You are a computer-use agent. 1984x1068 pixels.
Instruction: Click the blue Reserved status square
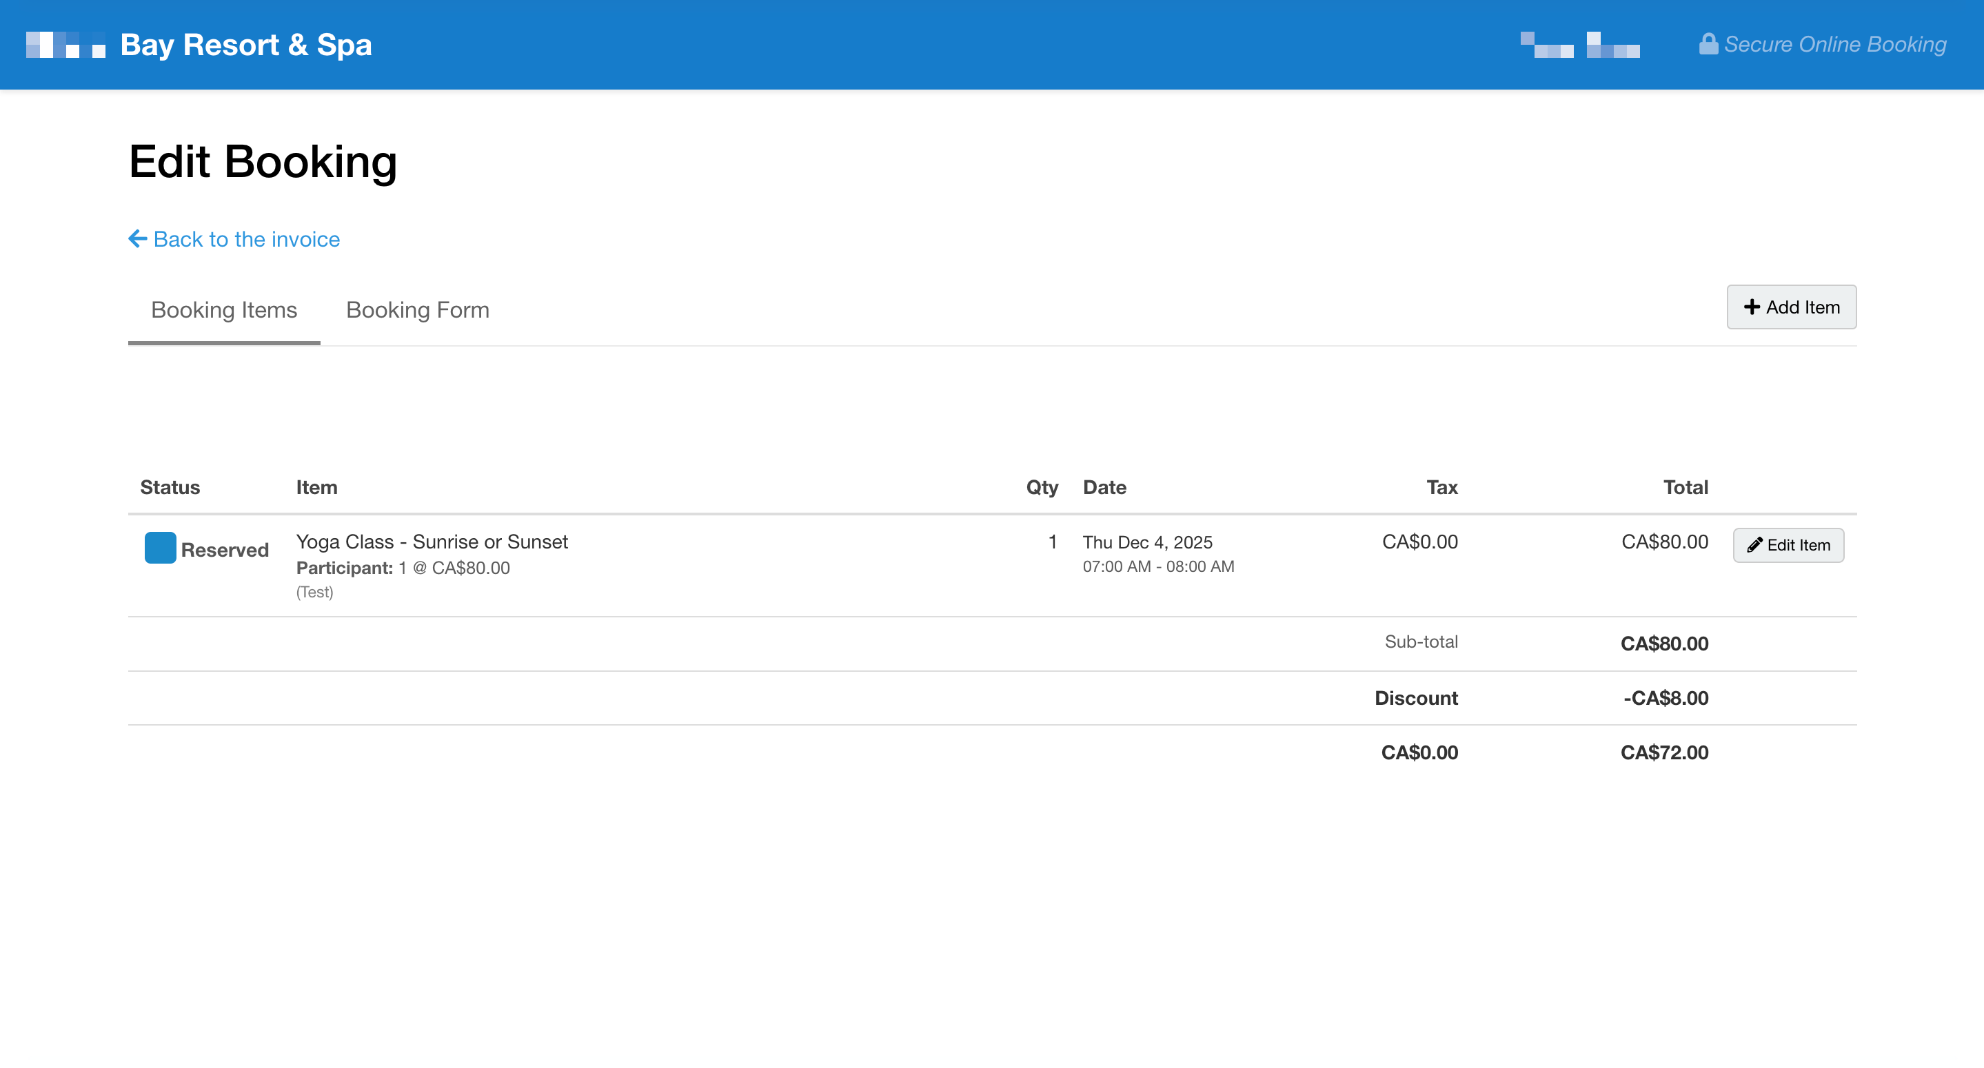(160, 548)
